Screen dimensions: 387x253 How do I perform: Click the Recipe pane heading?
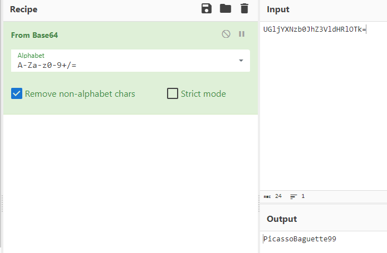click(23, 9)
